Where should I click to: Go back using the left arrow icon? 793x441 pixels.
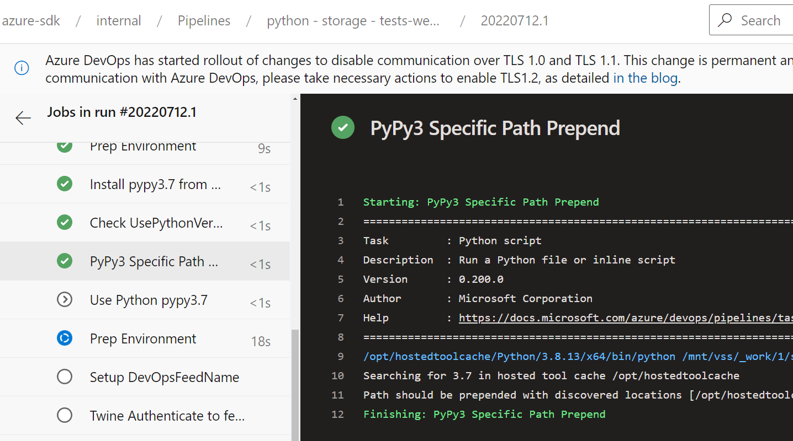tap(23, 118)
